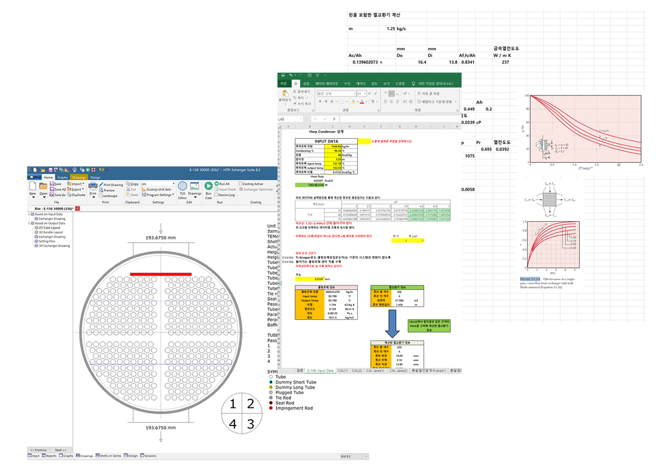Click Excel yellow fill color swatch
Image resolution: width=667 pixels, height=472 pixels.
(353, 102)
